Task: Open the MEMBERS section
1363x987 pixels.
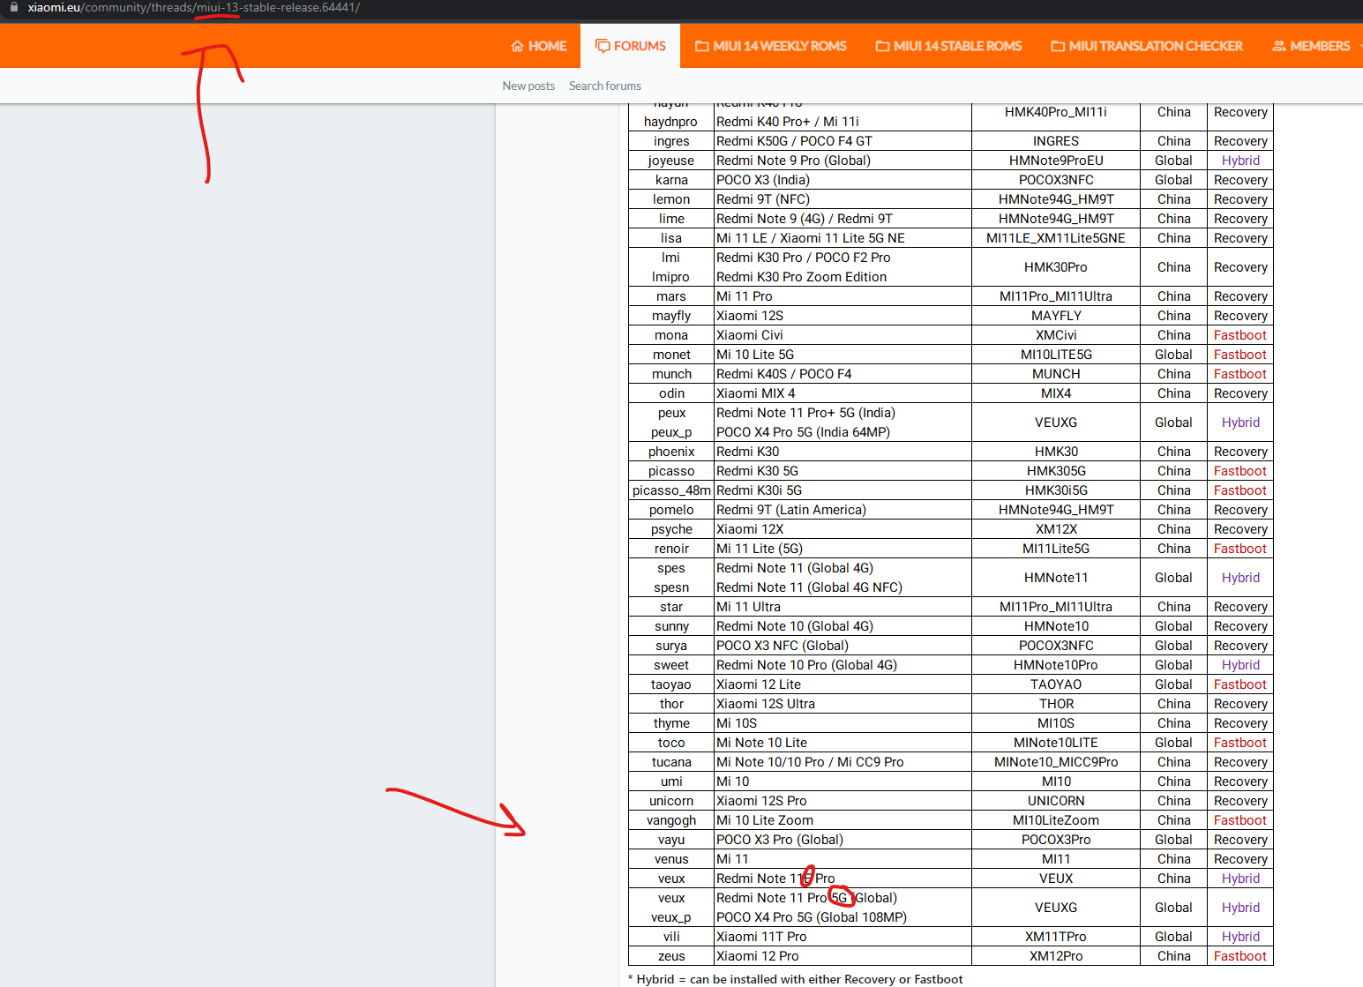Action: (x=1312, y=46)
